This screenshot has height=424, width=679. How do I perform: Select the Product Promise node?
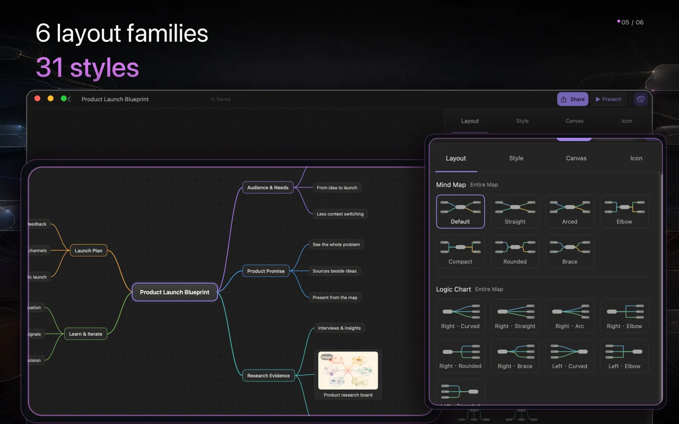click(x=266, y=271)
